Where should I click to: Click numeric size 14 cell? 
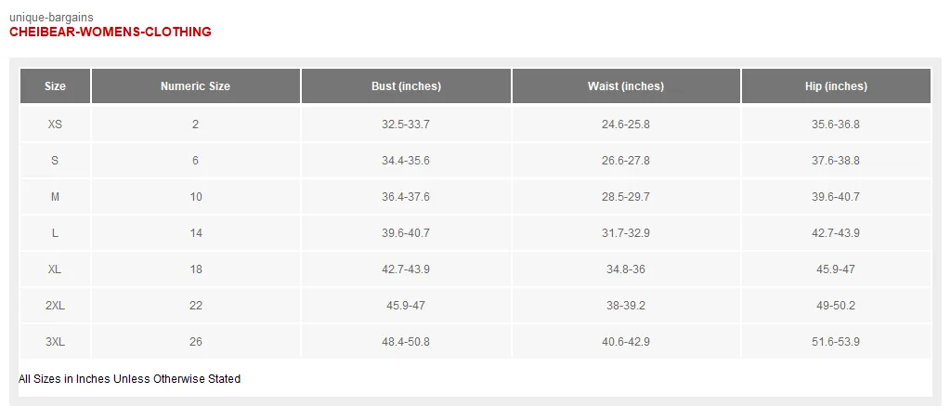point(195,233)
